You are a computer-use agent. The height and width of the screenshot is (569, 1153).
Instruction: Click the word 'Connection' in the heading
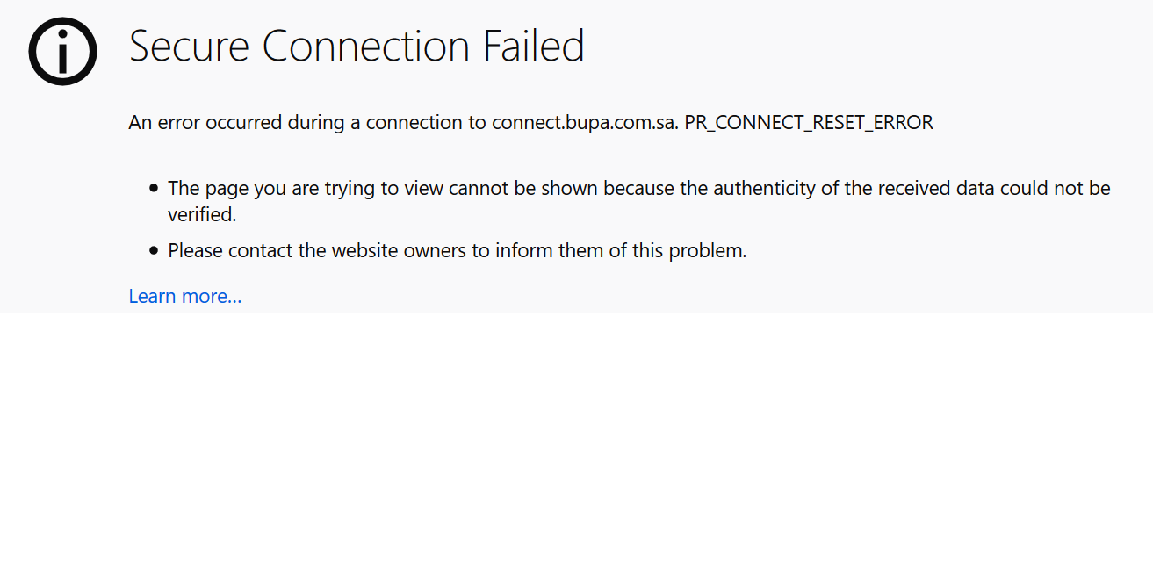click(368, 47)
